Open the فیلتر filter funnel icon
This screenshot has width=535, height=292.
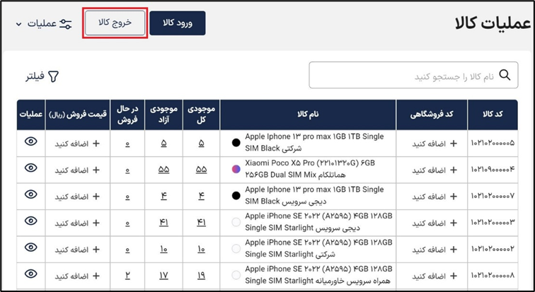click(54, 76)
